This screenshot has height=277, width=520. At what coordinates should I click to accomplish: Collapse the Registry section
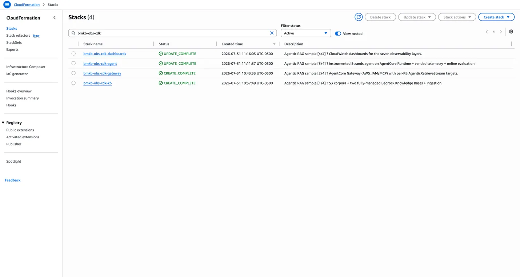pos(3,123)
